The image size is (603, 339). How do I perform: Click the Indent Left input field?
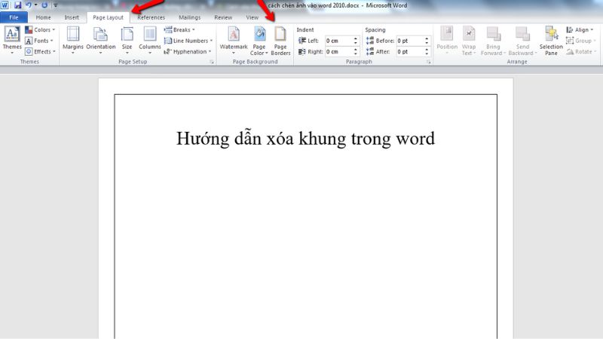(x=338, y=41)
